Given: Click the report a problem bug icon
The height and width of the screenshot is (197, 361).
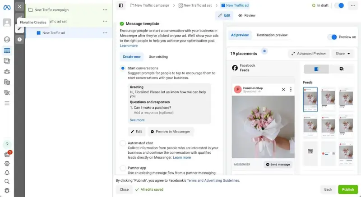Looking at the screenshot, I should point(7,191).
